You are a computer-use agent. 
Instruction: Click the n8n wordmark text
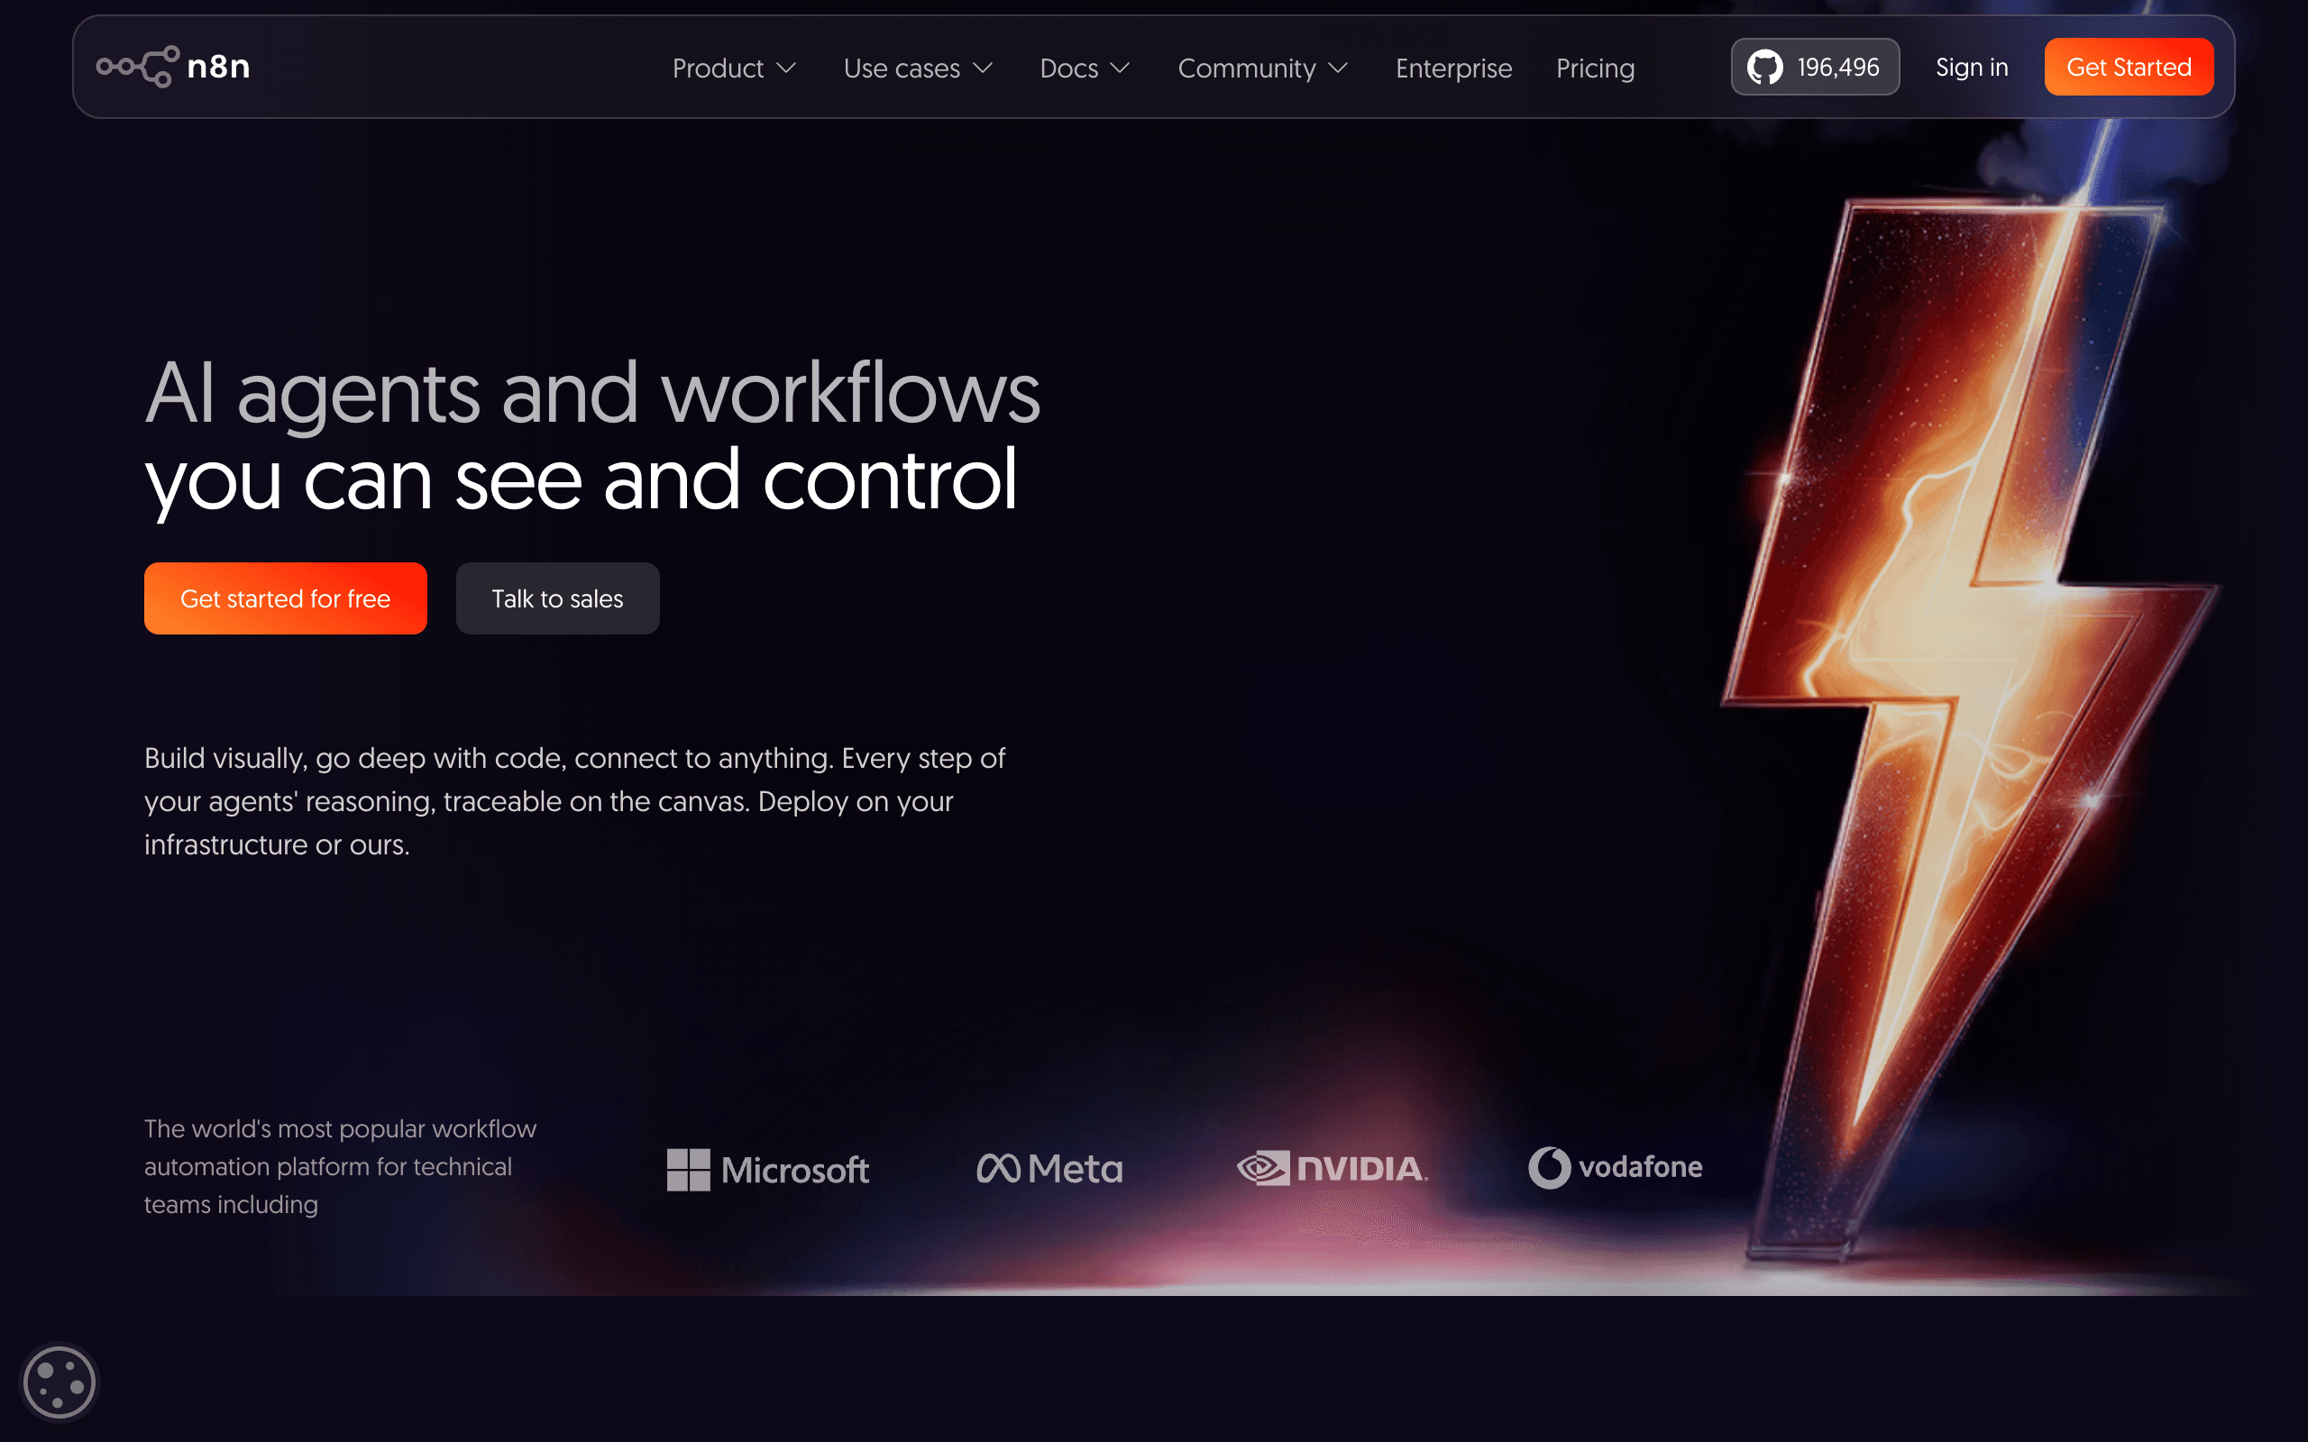(218, 67)
